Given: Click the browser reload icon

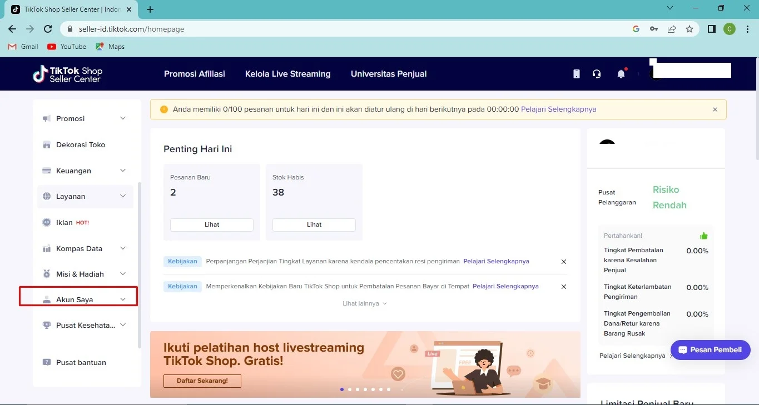Looking at the screenshot, I should (48, 29).
